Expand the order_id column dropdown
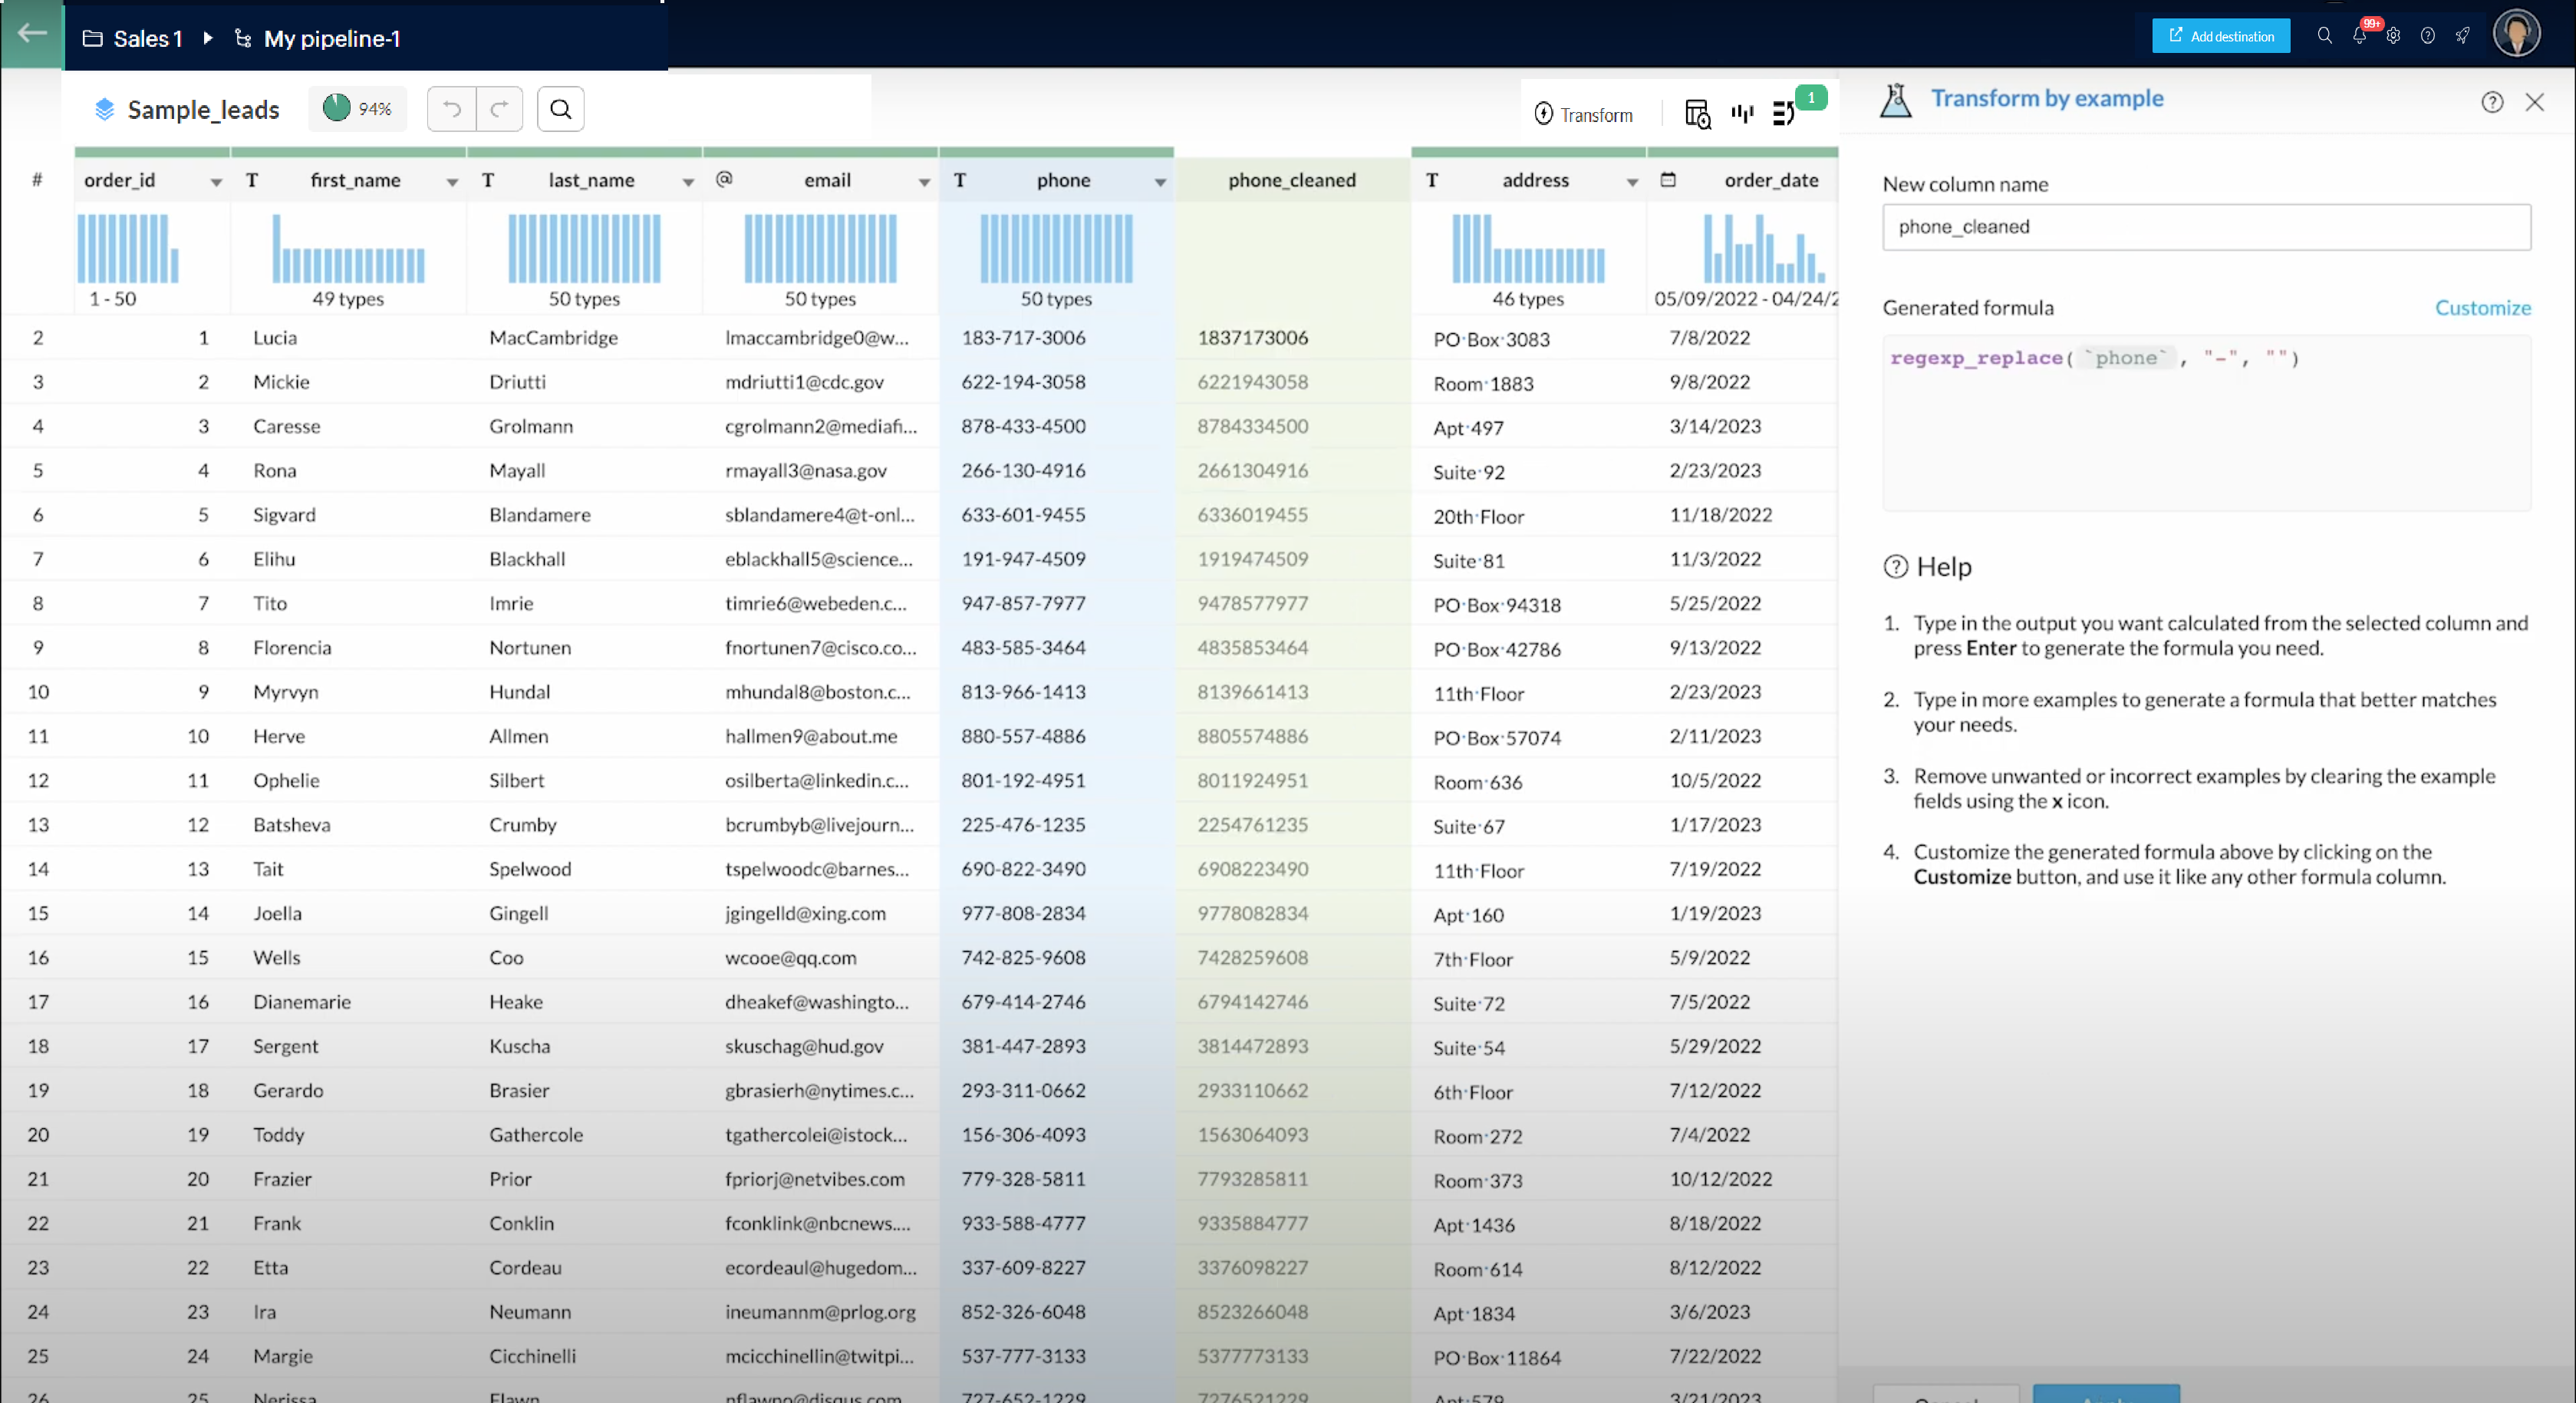The width and height of the screenshot is (2576, 1403). [216, 182]
